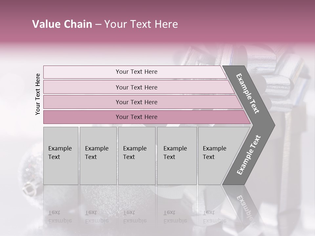Viewport: 315px width, 236px height.
Task: Click the Value Chain slide title
Action: pos(105,24)
